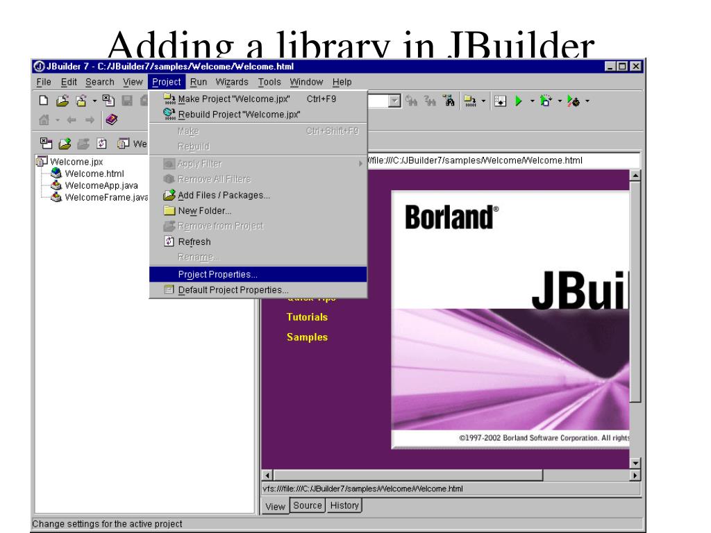Open the File menu
The image size is (711, 533).
point(44,82)
